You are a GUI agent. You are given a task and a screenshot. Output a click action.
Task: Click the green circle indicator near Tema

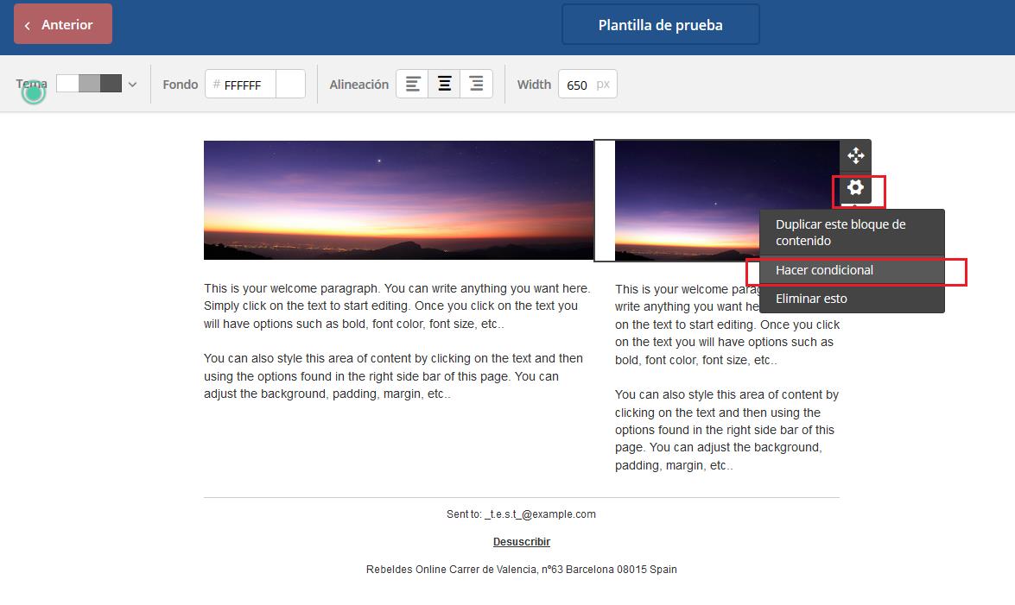[x=33, y=92]
